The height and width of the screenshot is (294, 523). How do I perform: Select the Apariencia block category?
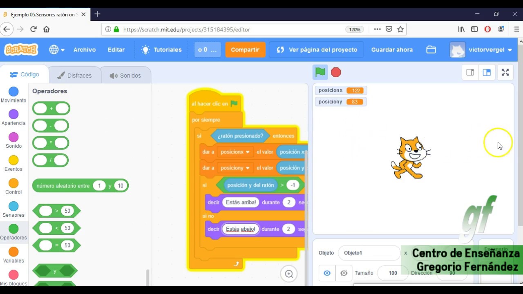(13, 118)
